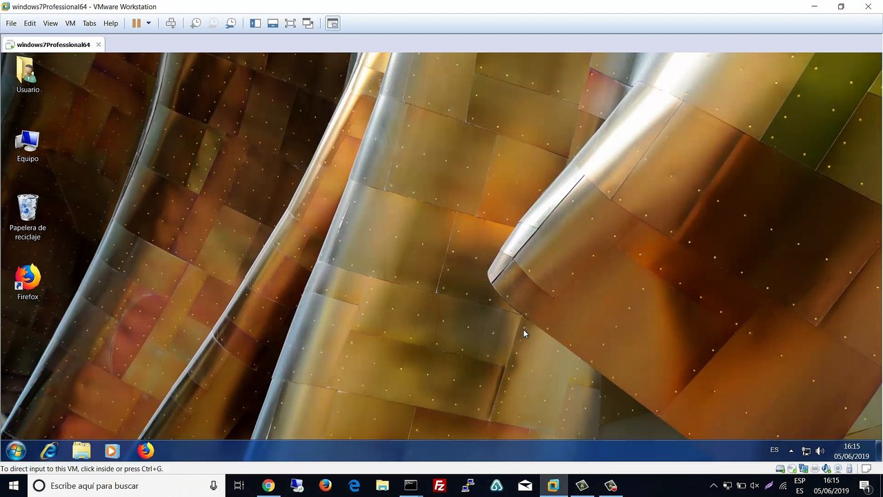The width and height of the screenshot is (883, 497).
Task: Click the Windows 7 guest clock
Action: click(851, 451)
